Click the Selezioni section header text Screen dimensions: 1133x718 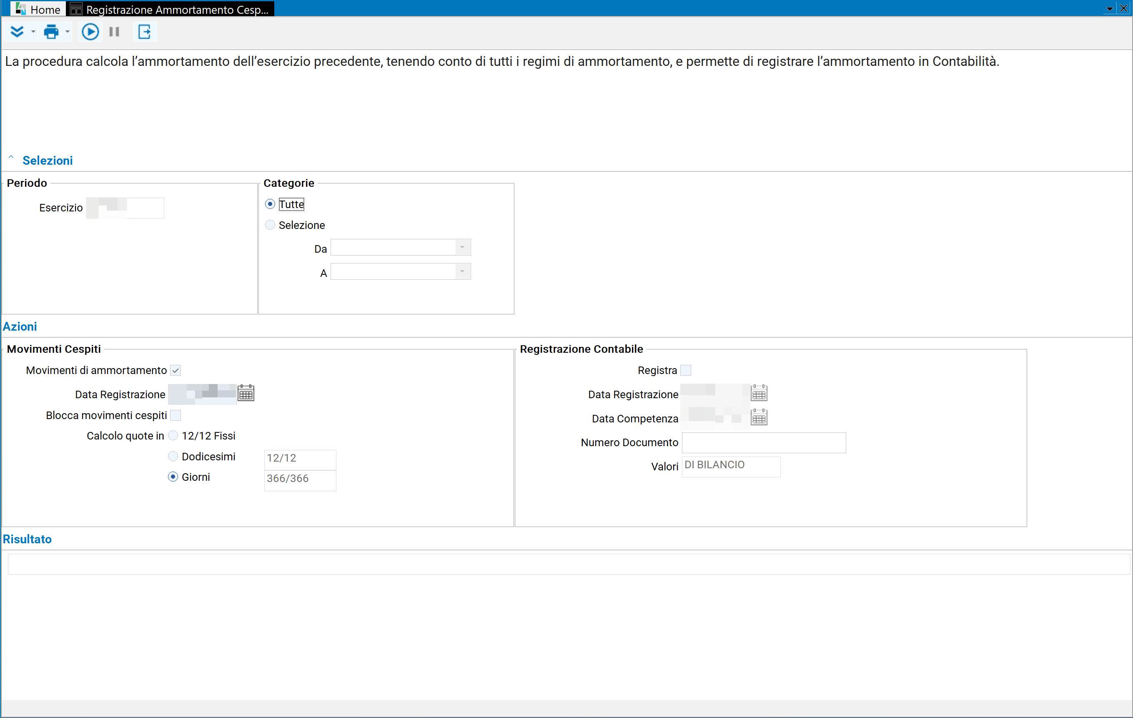pos(48,161)
